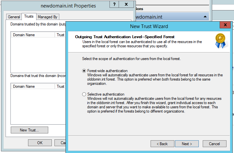
Task: Open the Trusts tab
Action: pos(29,16)
